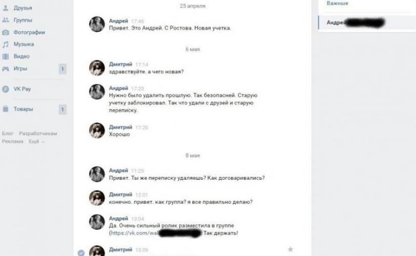
Task: Open the Музыка music note icon
Action: click(x=5, y=44)
